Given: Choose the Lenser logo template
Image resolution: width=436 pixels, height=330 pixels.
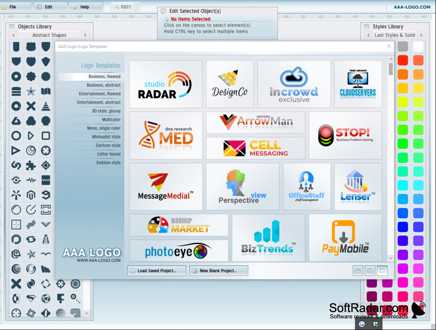Looking at the screenshot, I should point(358,187).
